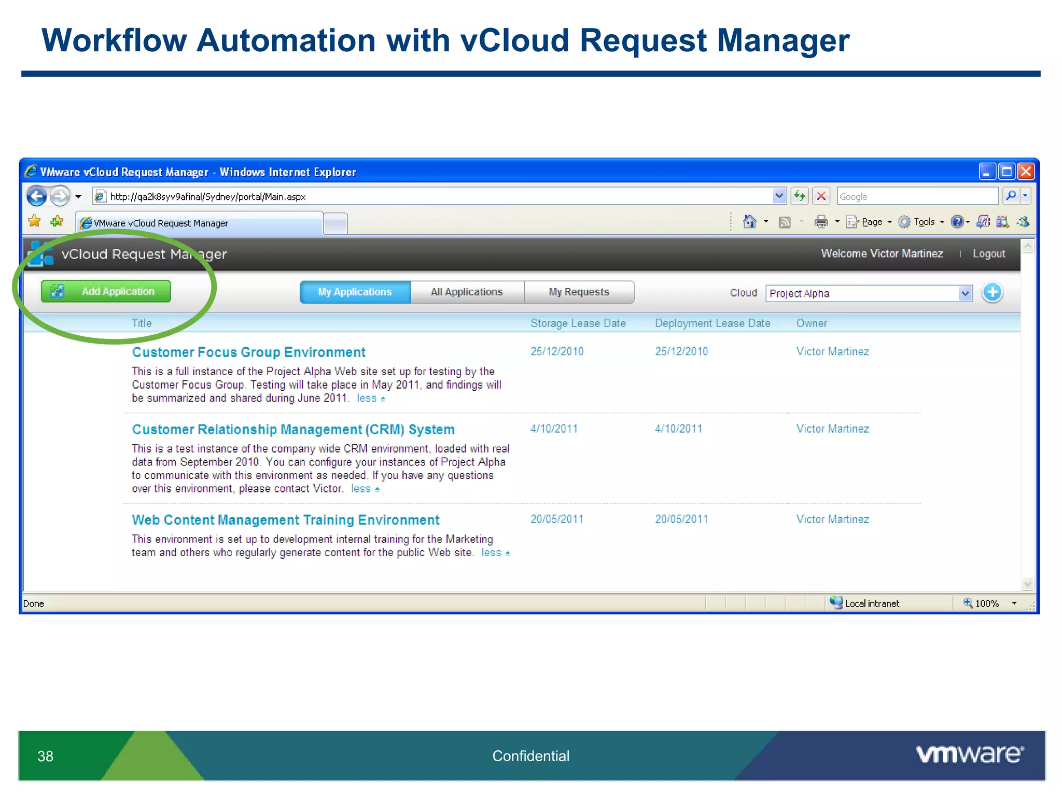Open a new blank browser tab
The image size is (1062, 796).
coord(336,224)
